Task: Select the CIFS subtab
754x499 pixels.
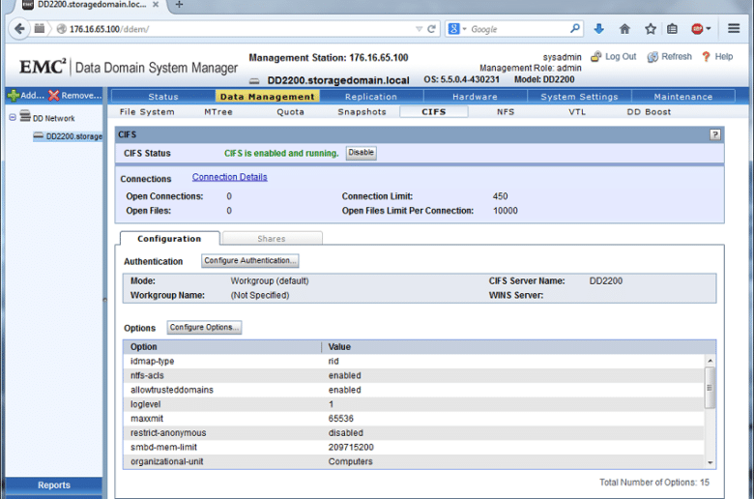Action: (x=434, y=111)
